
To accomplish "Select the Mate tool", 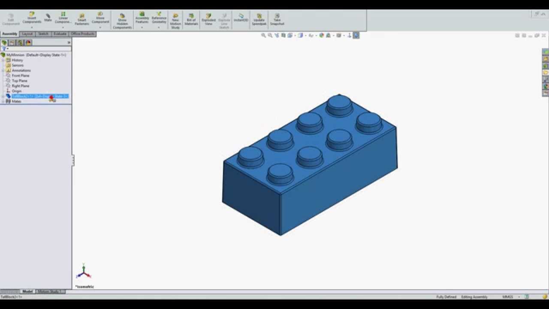I will pos(48,18).
